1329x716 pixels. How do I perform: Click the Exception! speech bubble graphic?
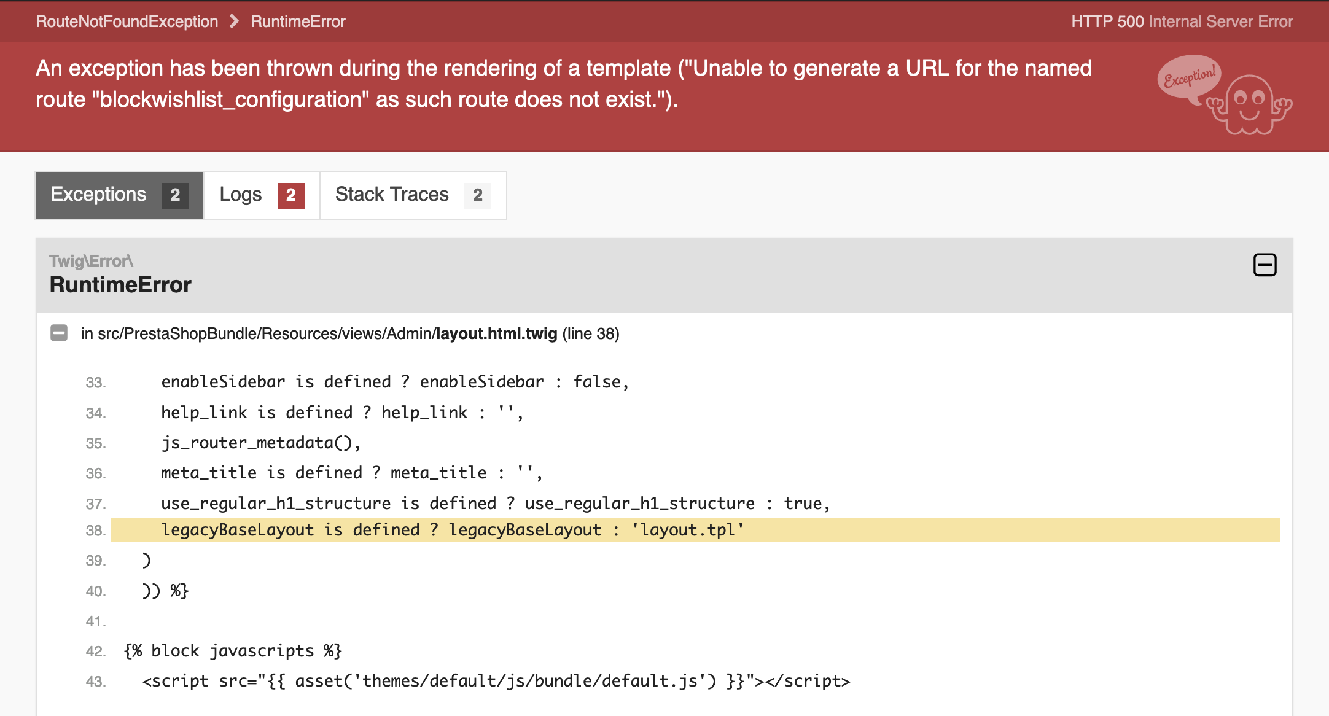point(1189,77)
